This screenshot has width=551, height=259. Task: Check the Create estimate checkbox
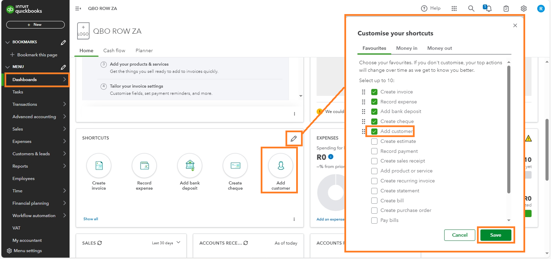tap(374, 141)
